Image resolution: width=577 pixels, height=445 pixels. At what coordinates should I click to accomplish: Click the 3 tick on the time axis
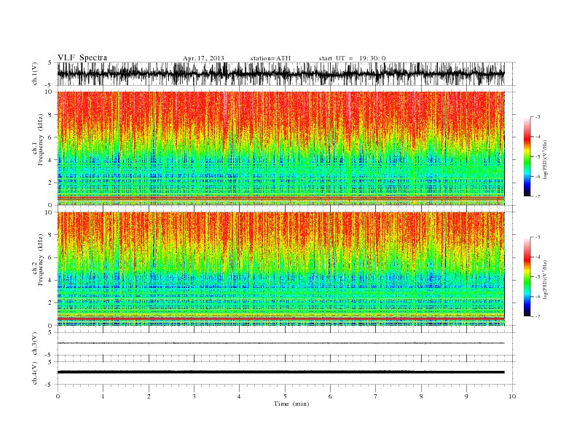(x=194, y=396)
